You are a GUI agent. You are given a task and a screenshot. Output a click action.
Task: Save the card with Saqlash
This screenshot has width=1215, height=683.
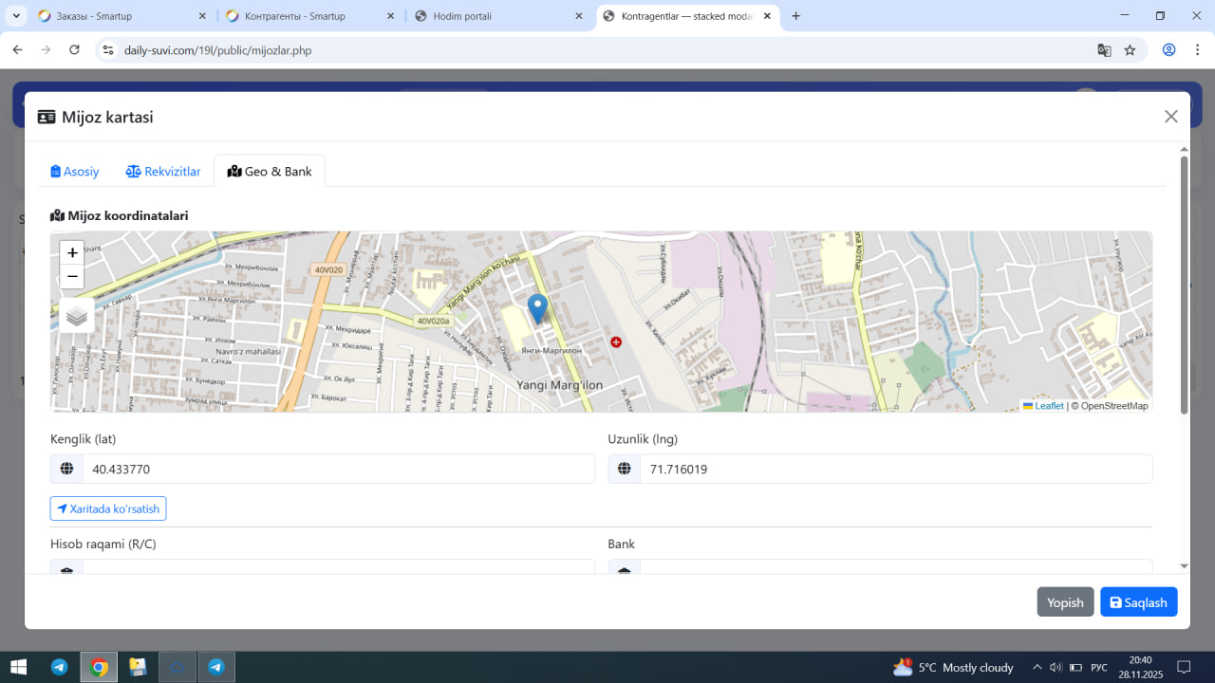click(1138, 602)
